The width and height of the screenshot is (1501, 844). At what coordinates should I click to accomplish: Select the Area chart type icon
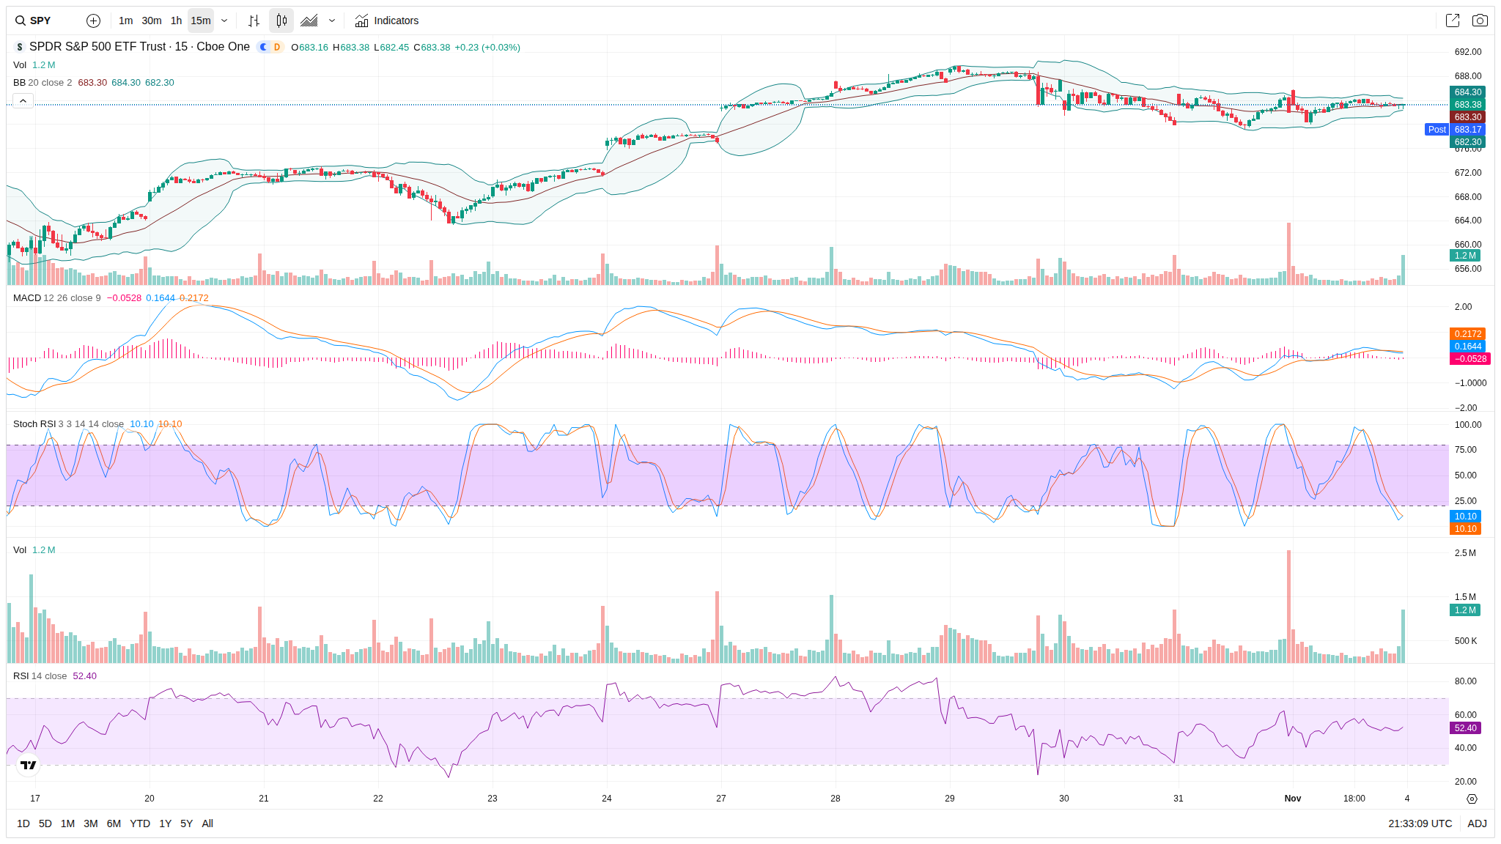click(x=309, y=21)
